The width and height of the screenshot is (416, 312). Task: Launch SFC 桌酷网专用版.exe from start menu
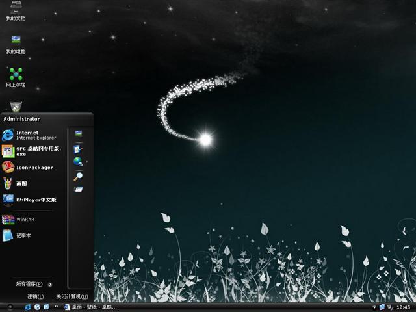32,151
